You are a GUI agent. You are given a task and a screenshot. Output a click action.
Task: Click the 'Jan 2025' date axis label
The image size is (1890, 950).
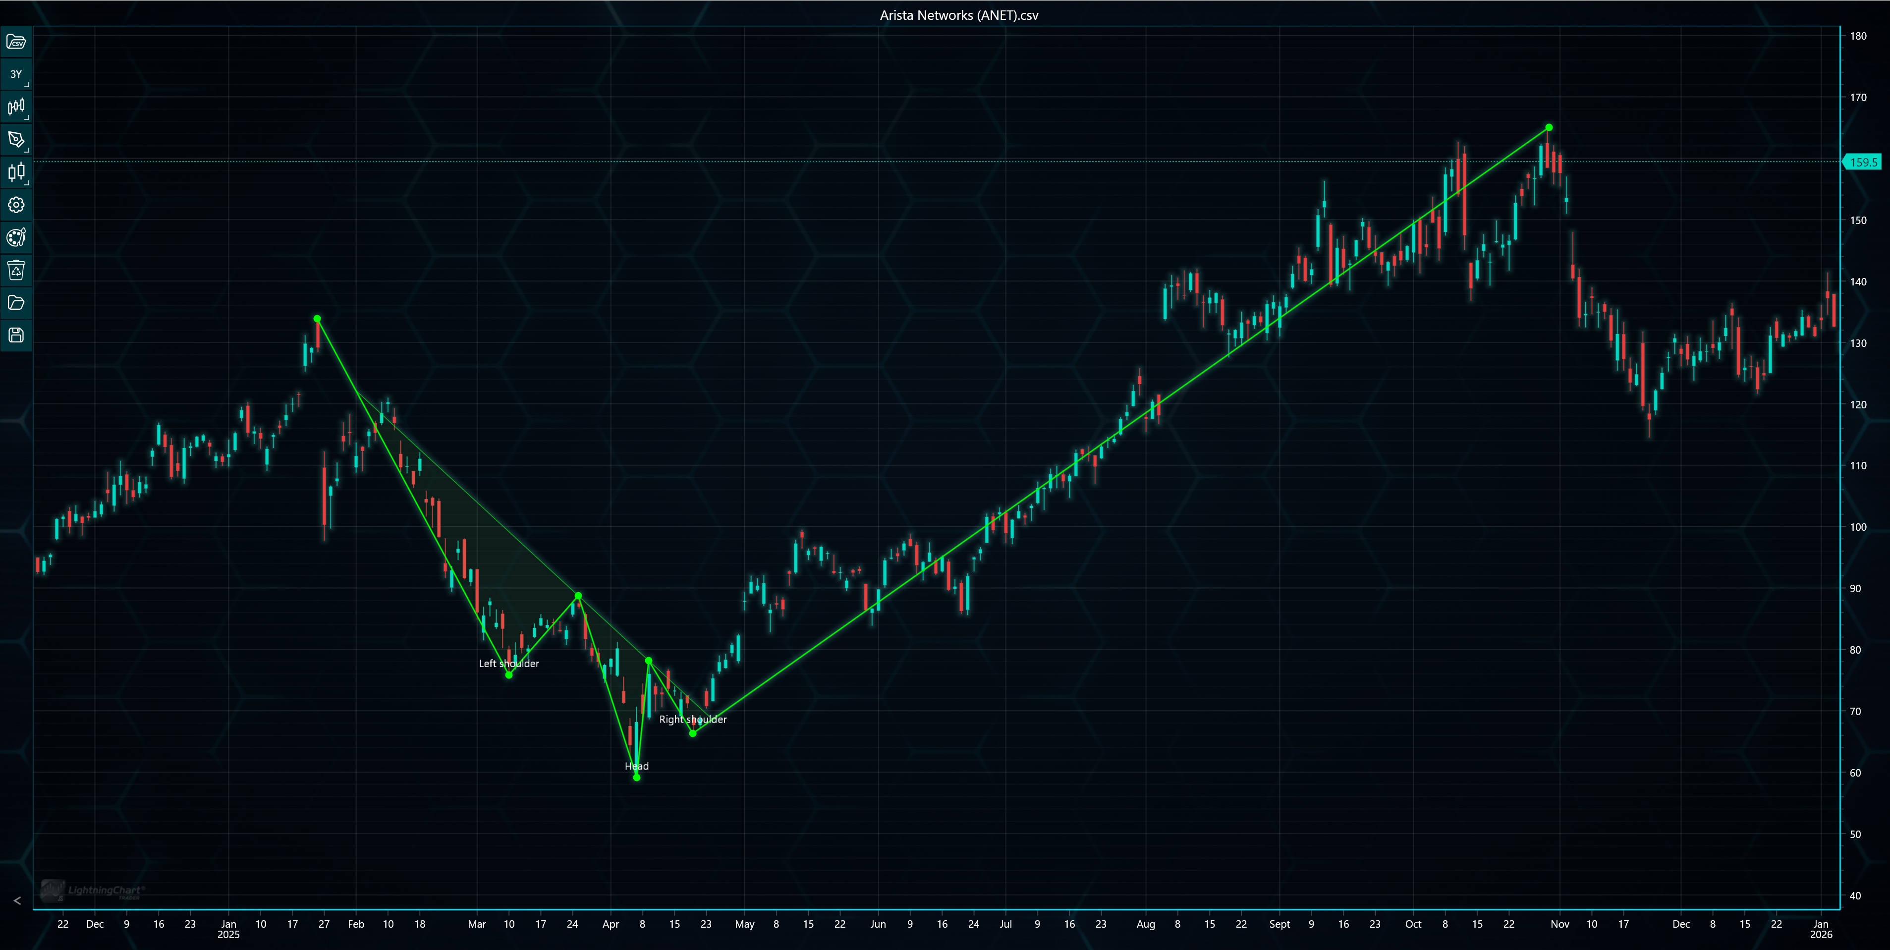click(228, 929)
